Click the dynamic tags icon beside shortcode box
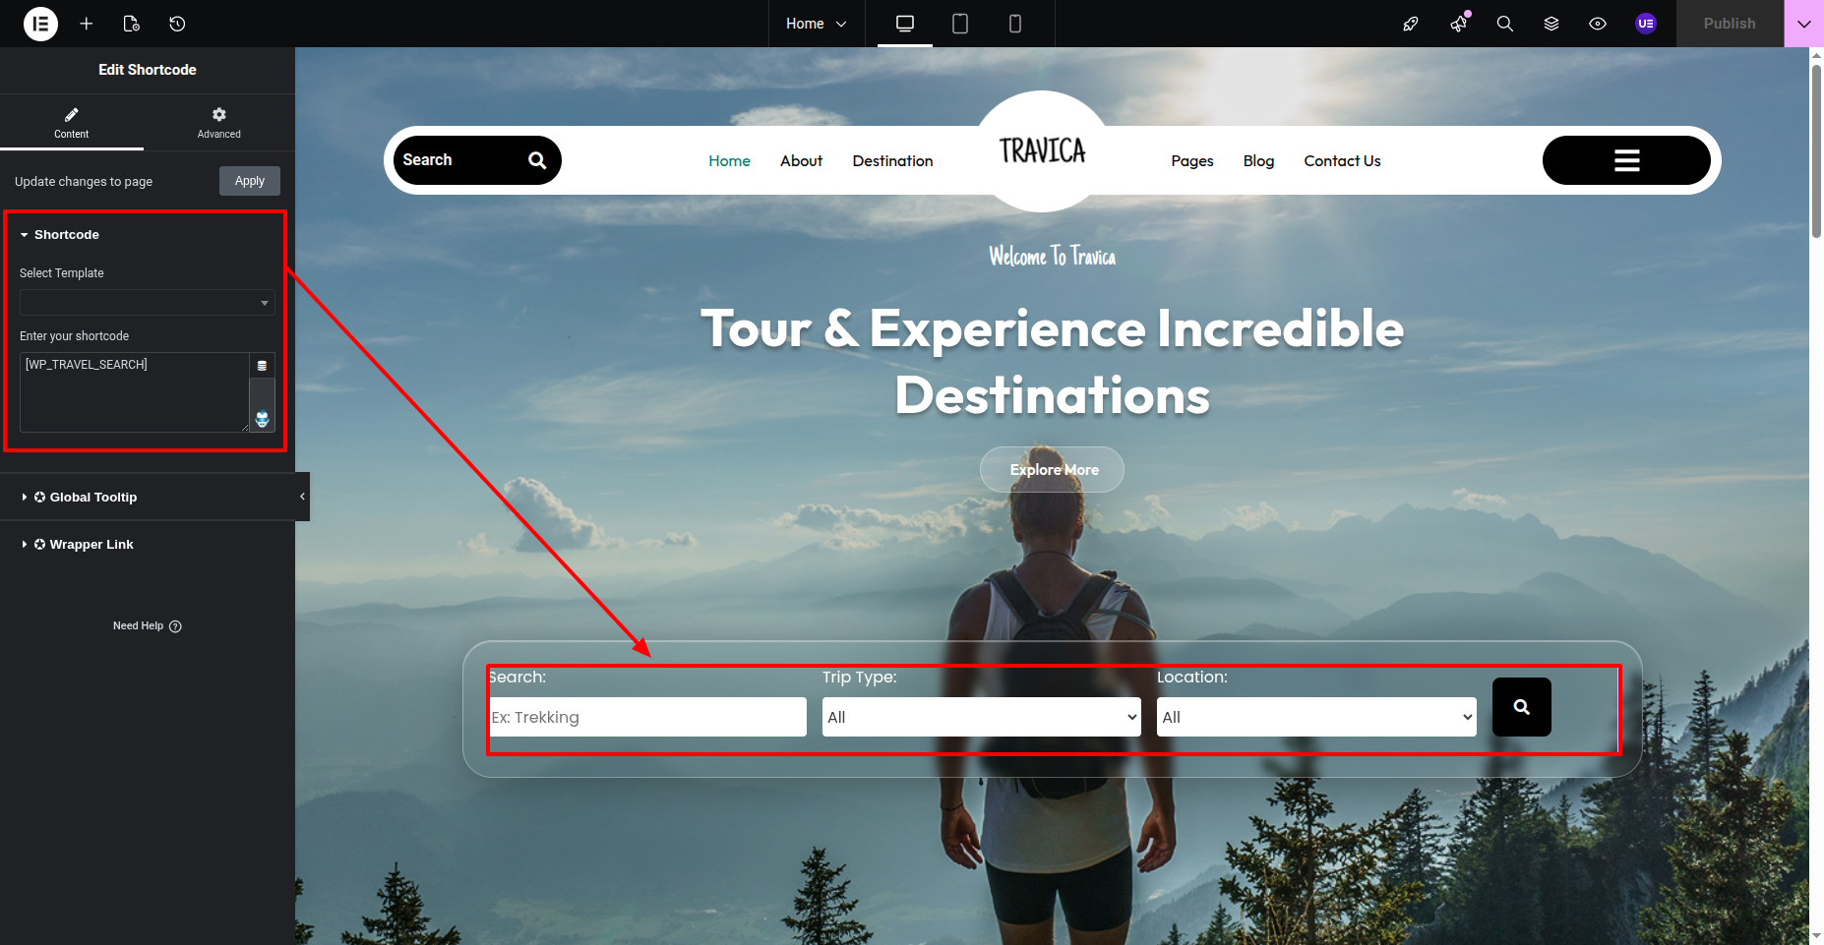1824x945 pixels. (x=262, y=366)
